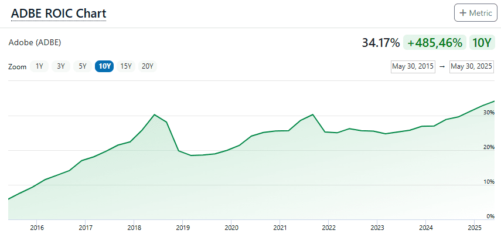Edit the end date May 30, 2025
Screen dimensions: 501x247
[x=471, y=66]
